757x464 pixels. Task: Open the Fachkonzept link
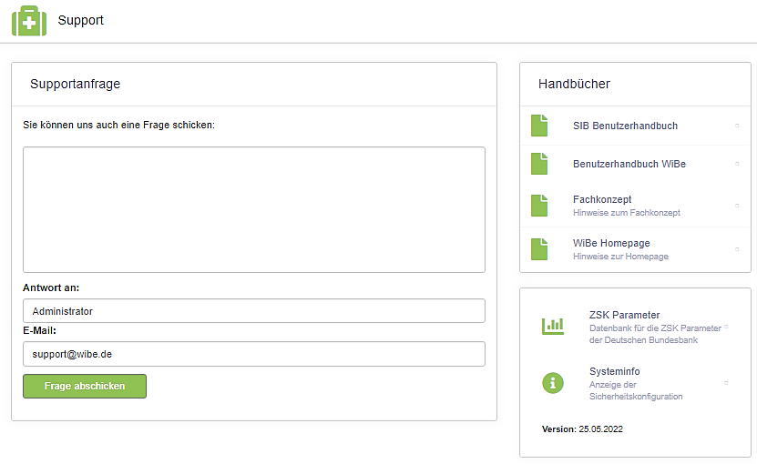[602, 199]
